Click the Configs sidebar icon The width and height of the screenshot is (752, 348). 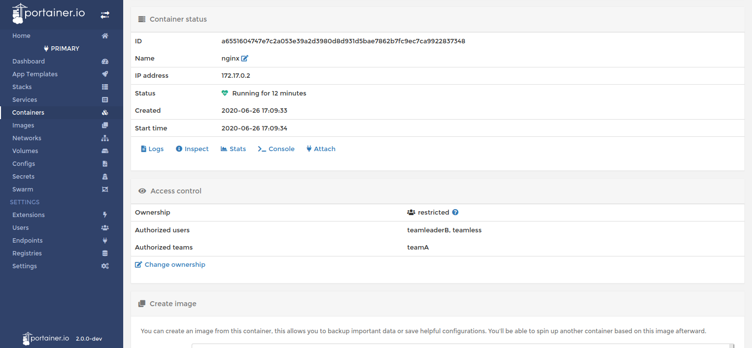104,163
